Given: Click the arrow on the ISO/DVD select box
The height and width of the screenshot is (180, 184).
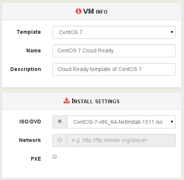Looking at the screenshot, I should click(x=172, y=122).
